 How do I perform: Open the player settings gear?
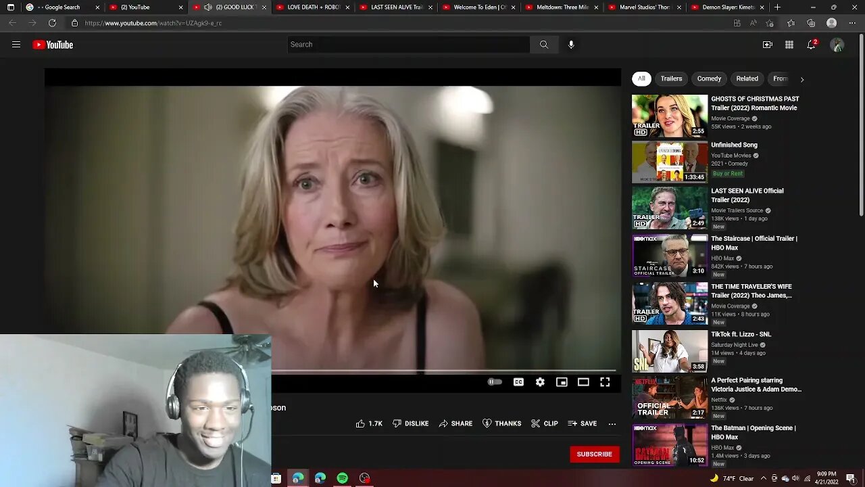click(540, 382)
